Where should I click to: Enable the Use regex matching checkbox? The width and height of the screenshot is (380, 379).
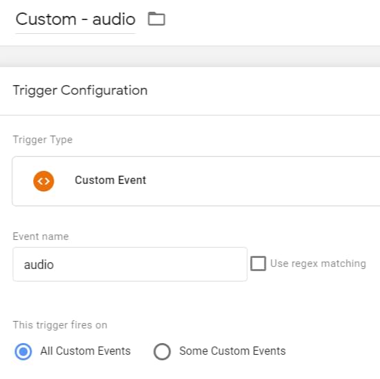258,264
